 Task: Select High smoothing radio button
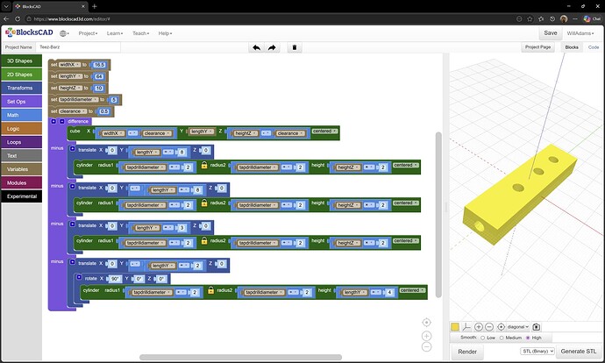[x=528, y=338]
